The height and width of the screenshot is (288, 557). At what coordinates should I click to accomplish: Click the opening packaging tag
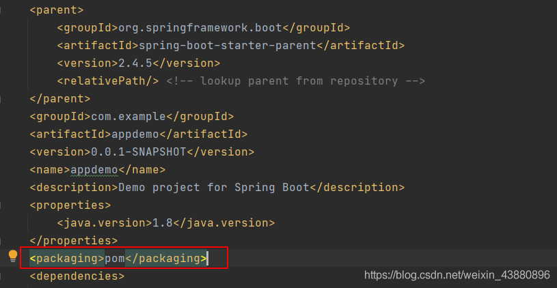tap(67, 259)
